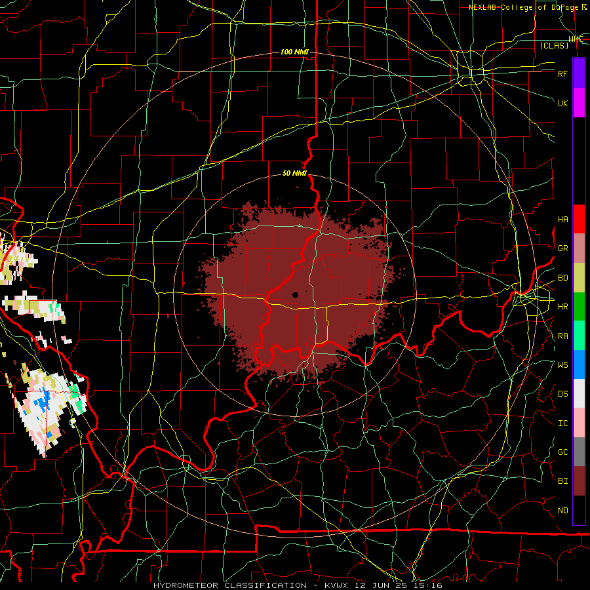Click the red HA legend color swatch
The width and height of the screenshot is (590, 590).
click(x=579, y=219)
